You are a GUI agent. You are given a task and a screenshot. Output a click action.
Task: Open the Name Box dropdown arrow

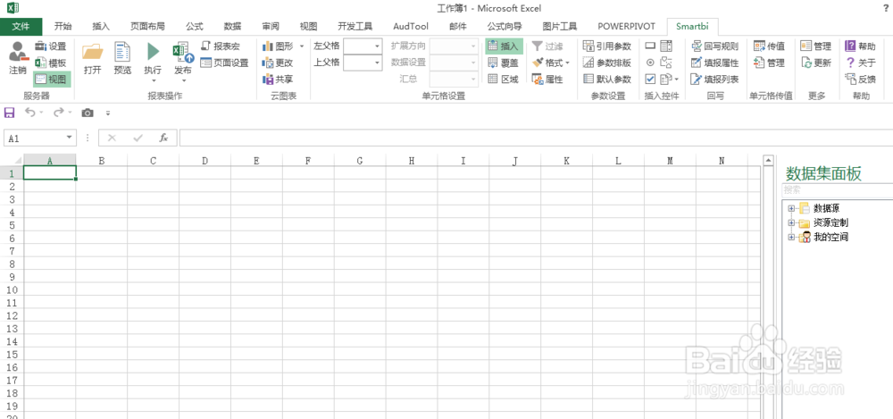pos(70,138)
